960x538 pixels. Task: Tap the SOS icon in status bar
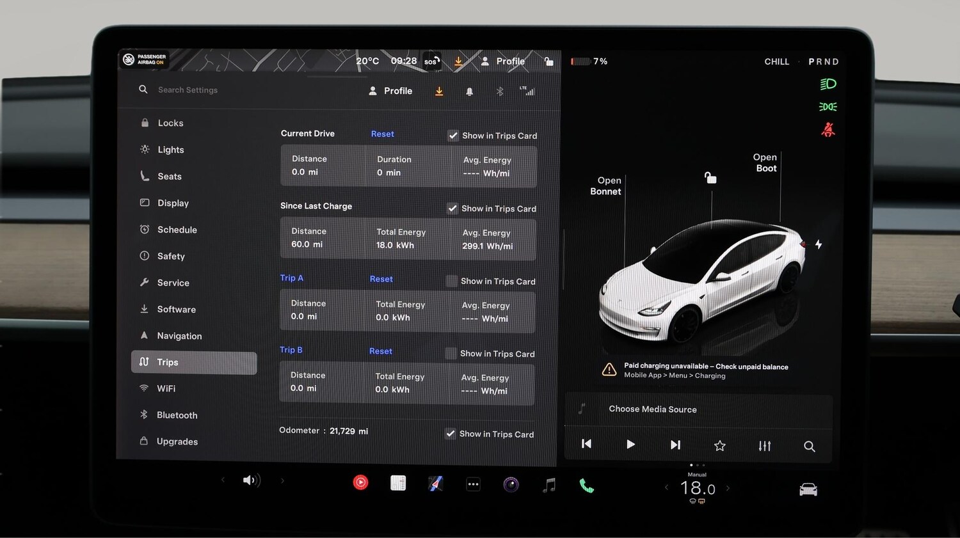pos(432,61)
